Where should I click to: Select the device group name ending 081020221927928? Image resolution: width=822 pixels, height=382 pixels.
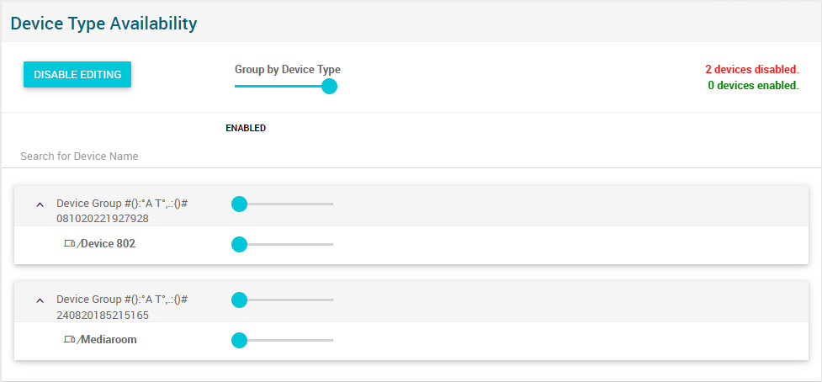click(121, 211)
